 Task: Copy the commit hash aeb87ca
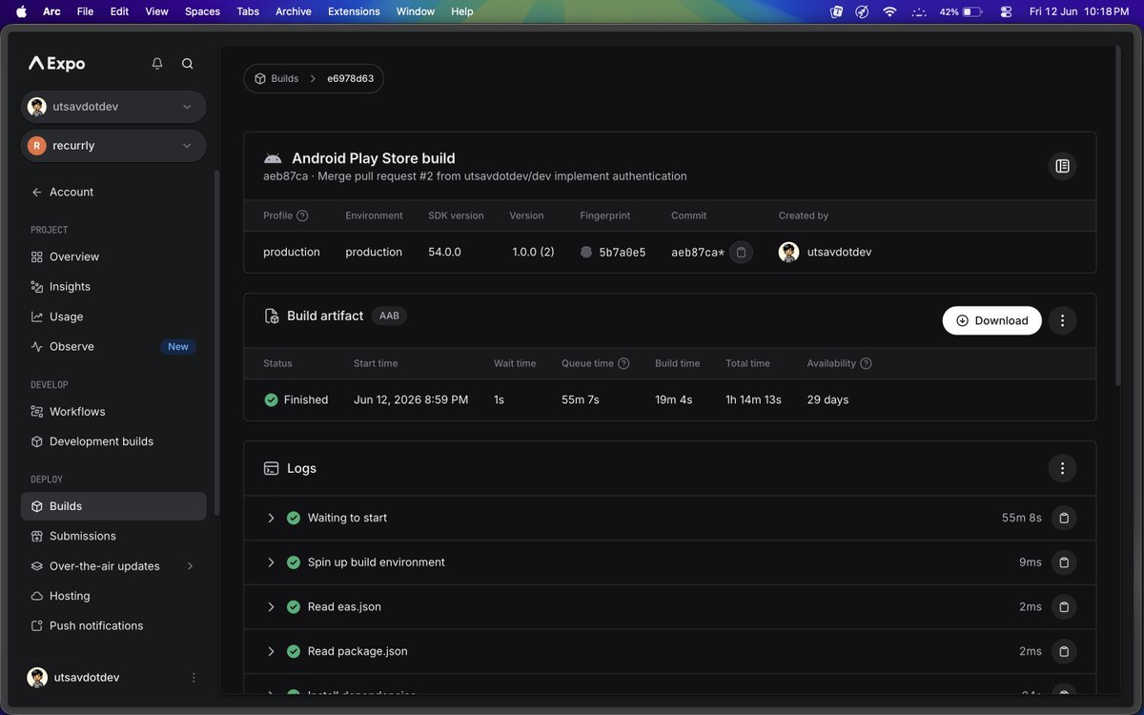coord(741,253)
